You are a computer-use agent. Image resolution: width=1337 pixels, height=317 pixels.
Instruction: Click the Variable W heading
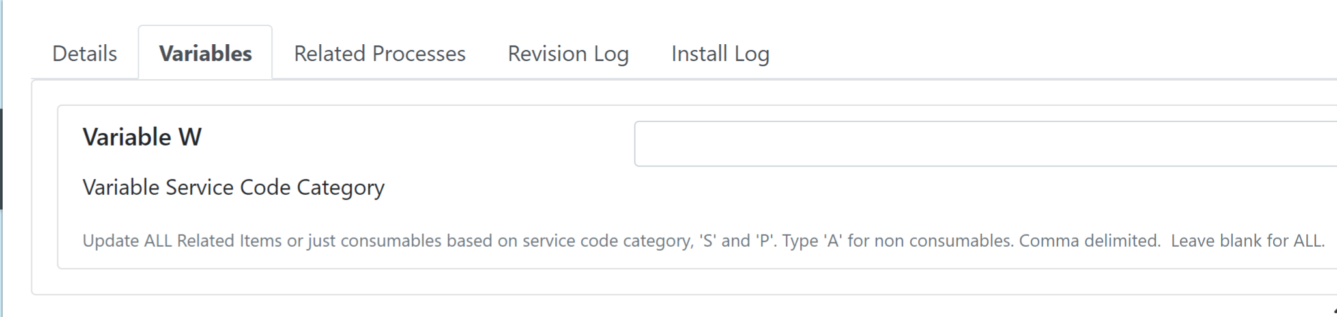point(142,137)
